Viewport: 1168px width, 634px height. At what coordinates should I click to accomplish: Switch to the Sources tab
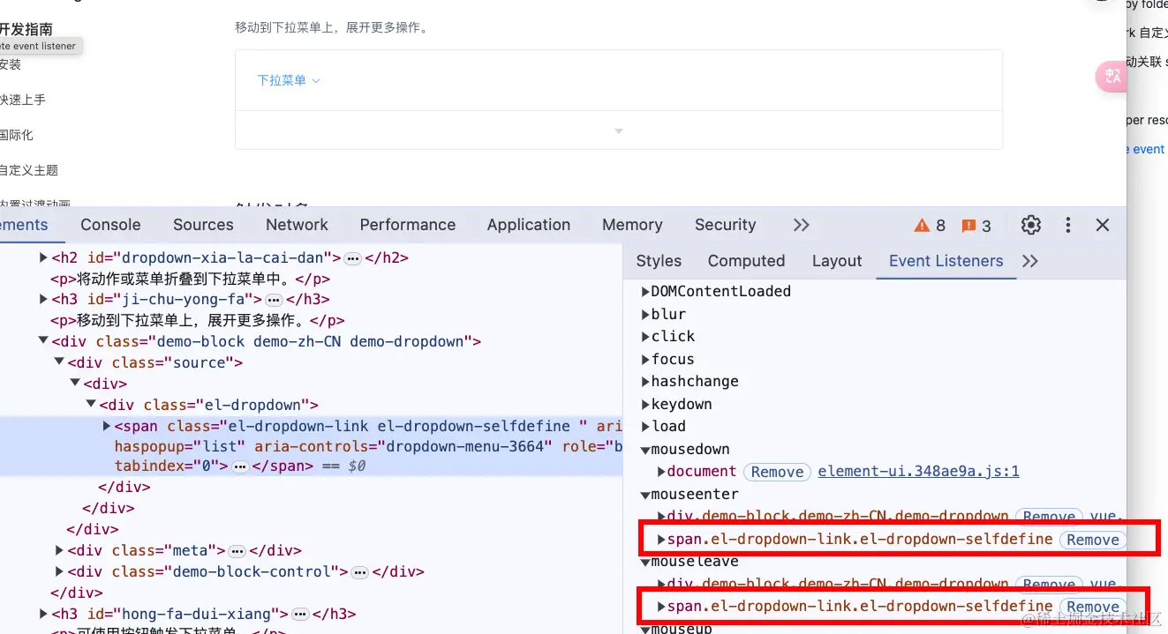tap(203, 225)
